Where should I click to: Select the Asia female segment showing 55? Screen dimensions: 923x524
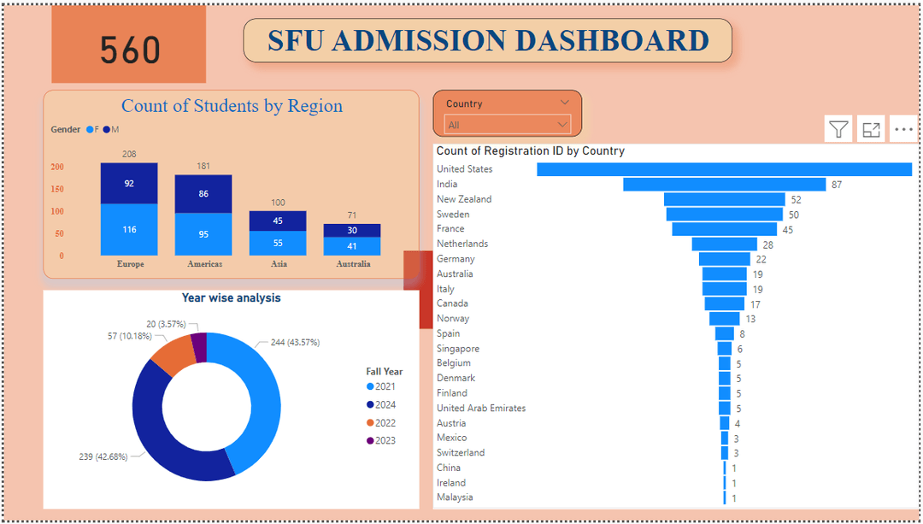click(278, 243)
